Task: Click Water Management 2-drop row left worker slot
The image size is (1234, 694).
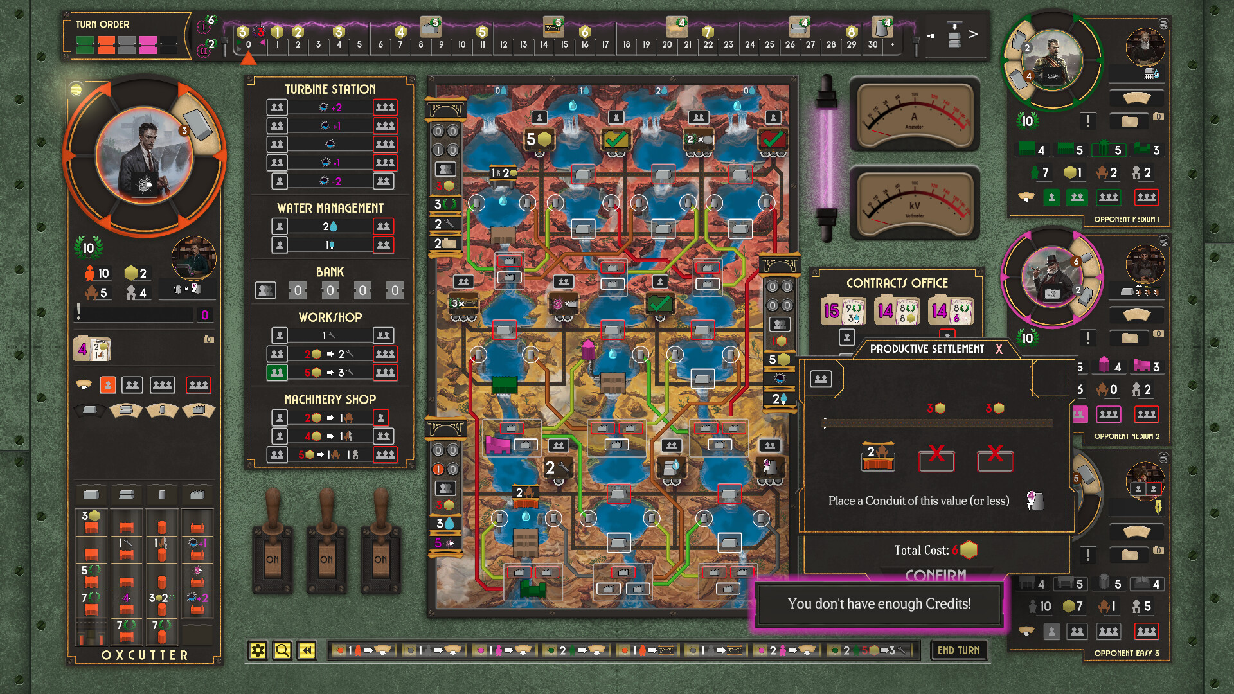Action: [280, 226]
